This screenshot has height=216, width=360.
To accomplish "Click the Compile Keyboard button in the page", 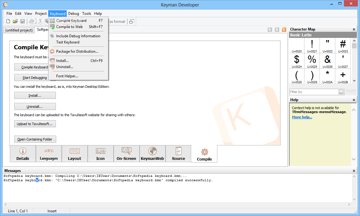I will (x=31, y=67).
